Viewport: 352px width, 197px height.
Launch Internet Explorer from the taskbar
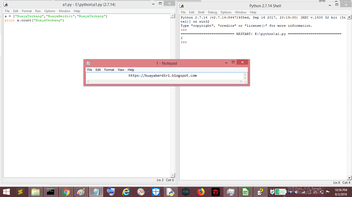[126, 192]
